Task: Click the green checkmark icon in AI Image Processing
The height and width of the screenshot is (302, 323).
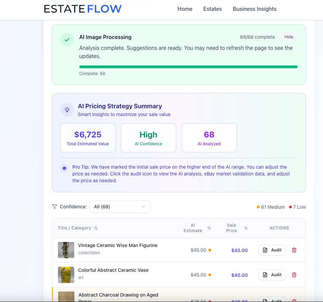Action: tap(67, 40)
